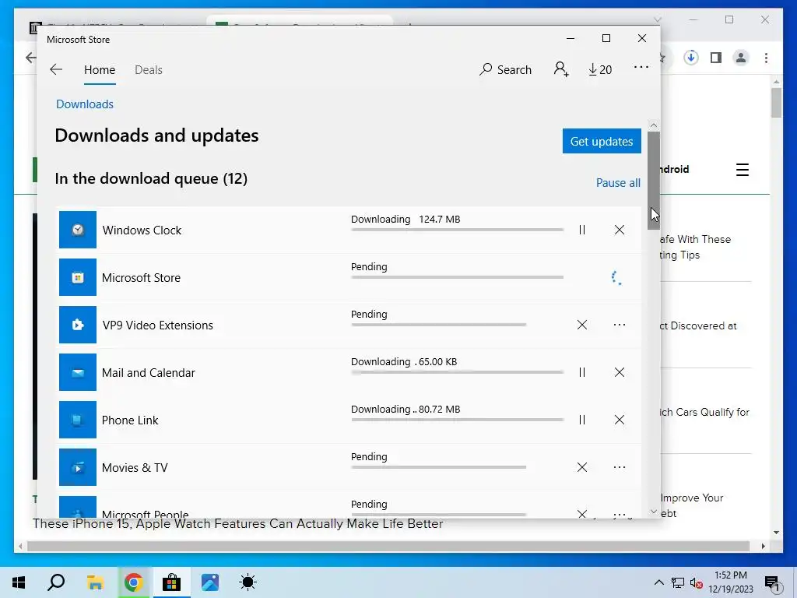Screen dimensions: 797x598
Task: Open the notification center icon
Action: click(x=772, y=583)
